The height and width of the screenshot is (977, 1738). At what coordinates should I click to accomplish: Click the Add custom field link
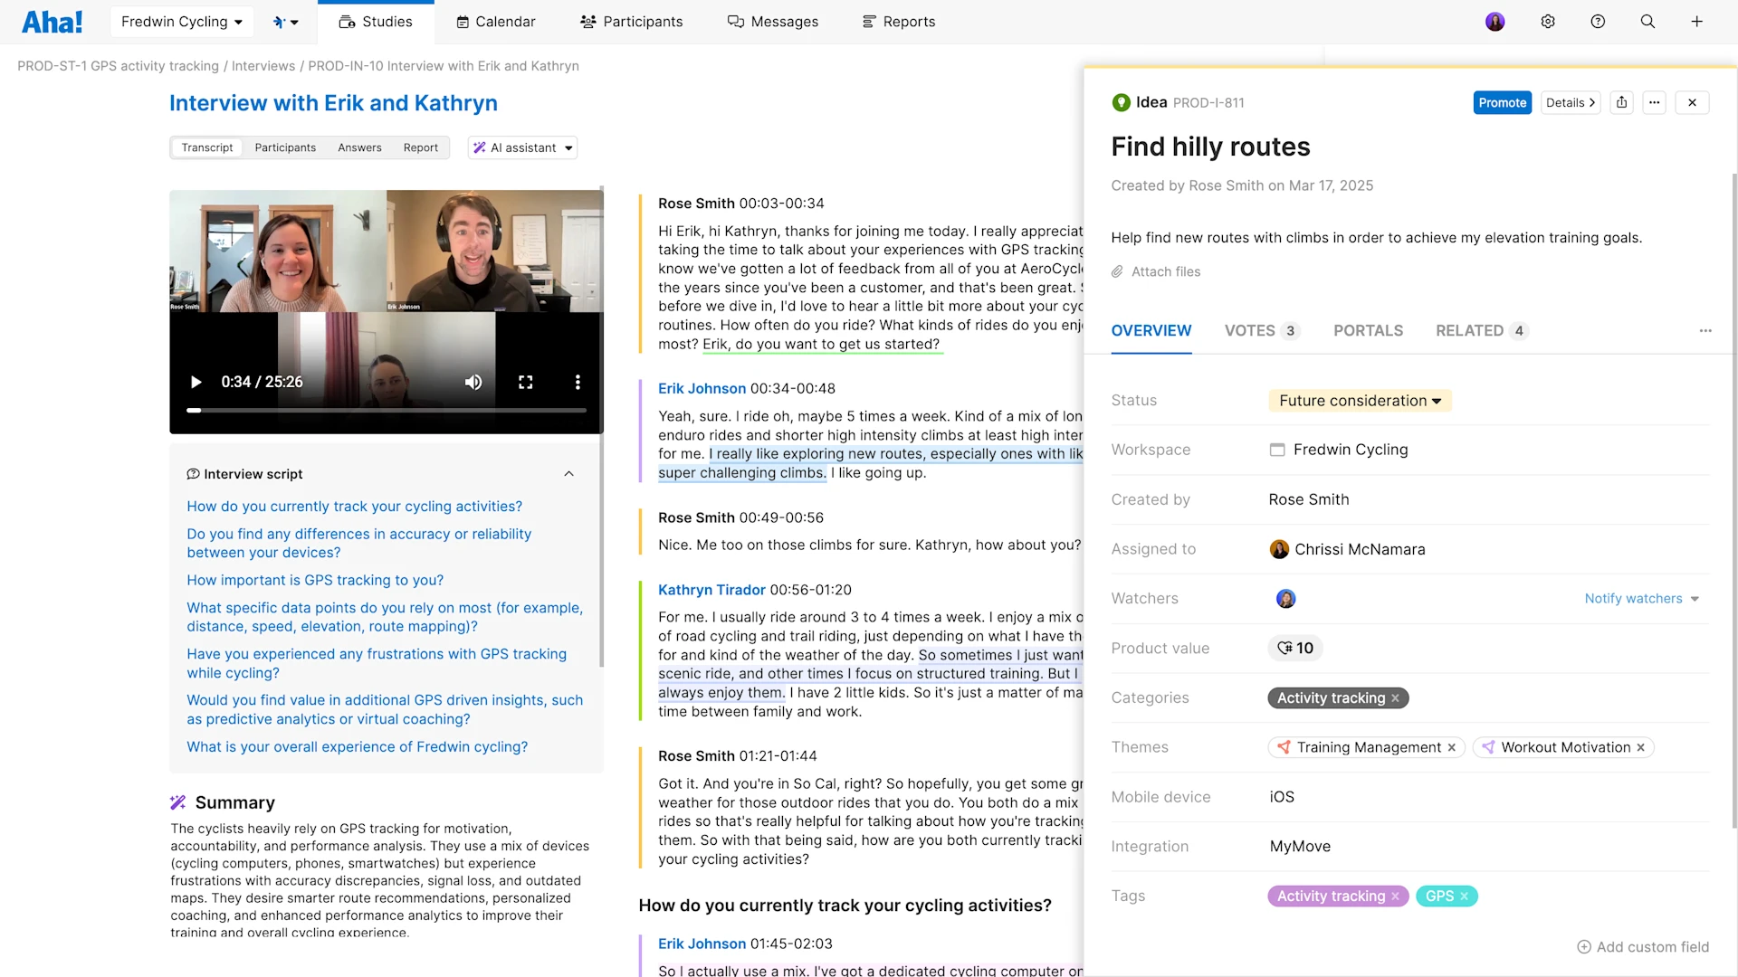pyautogui.click(x=1643, y=946)
